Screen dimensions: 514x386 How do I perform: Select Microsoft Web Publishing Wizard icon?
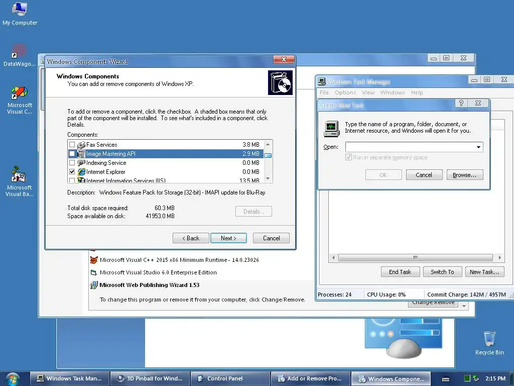tap(94, 285)
